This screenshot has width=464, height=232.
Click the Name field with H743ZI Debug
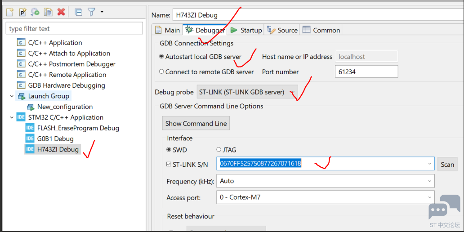pos(318,15)
